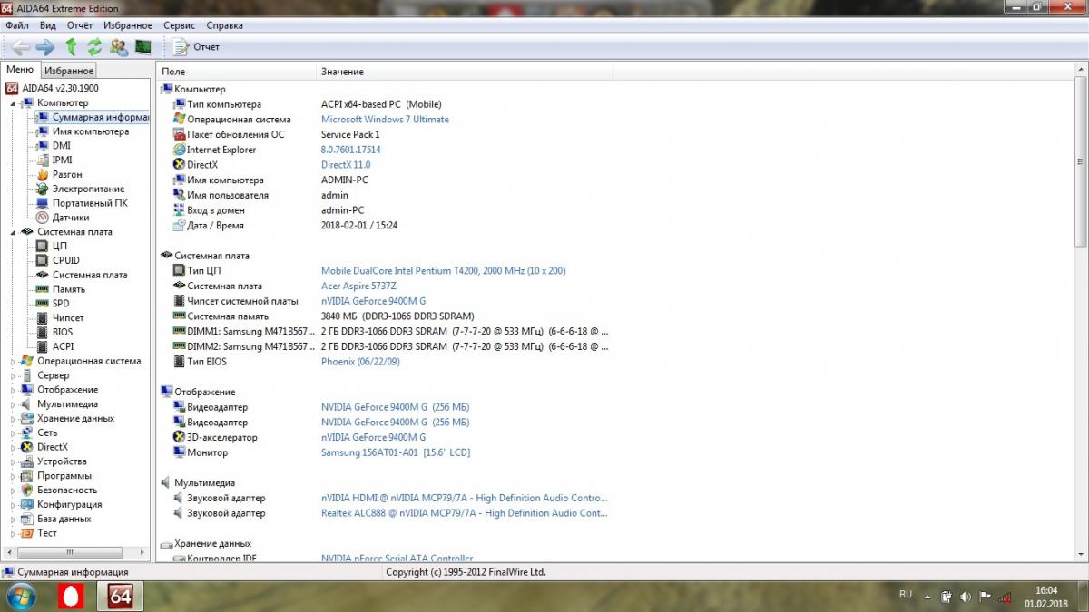Open the Microsoft Windows 7 Ultimate link

pos(385,120)
